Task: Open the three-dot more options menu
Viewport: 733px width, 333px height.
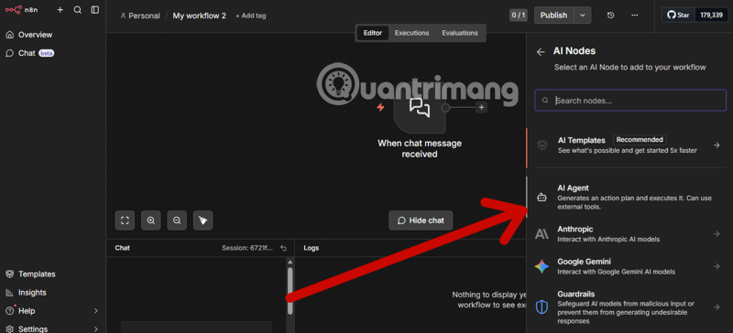Action: click(634, 16)
